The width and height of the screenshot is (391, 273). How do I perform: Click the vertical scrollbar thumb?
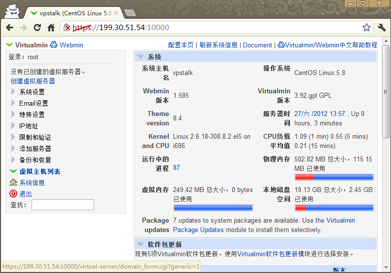pos(386,91)
